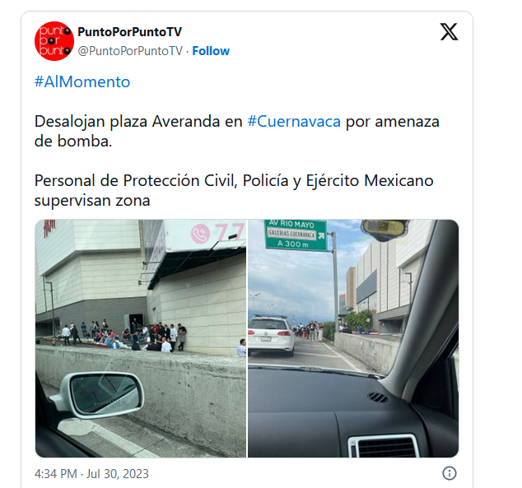Screen dimensions: 522x488
Task: Open the 4:34 PM Jul 30, 2023 timestamp
Action: coord(91,474)
